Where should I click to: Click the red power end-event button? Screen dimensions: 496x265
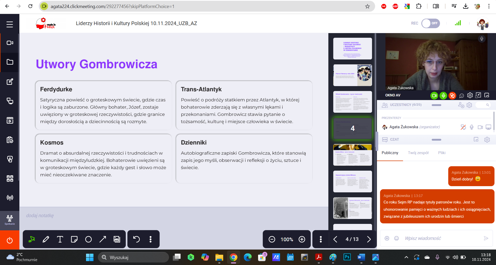[10, 240]
